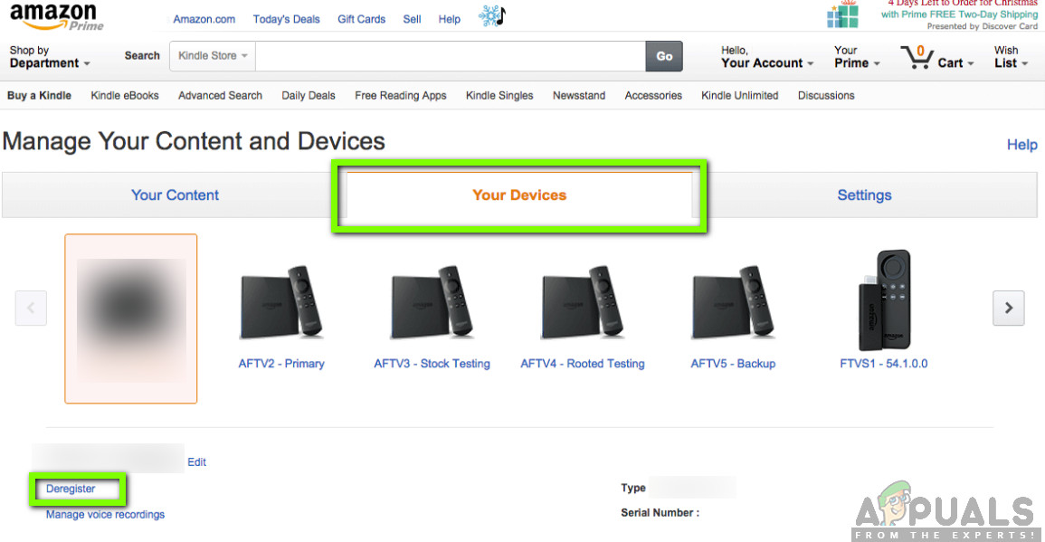Deregister the selected device

tap(71, 489)
